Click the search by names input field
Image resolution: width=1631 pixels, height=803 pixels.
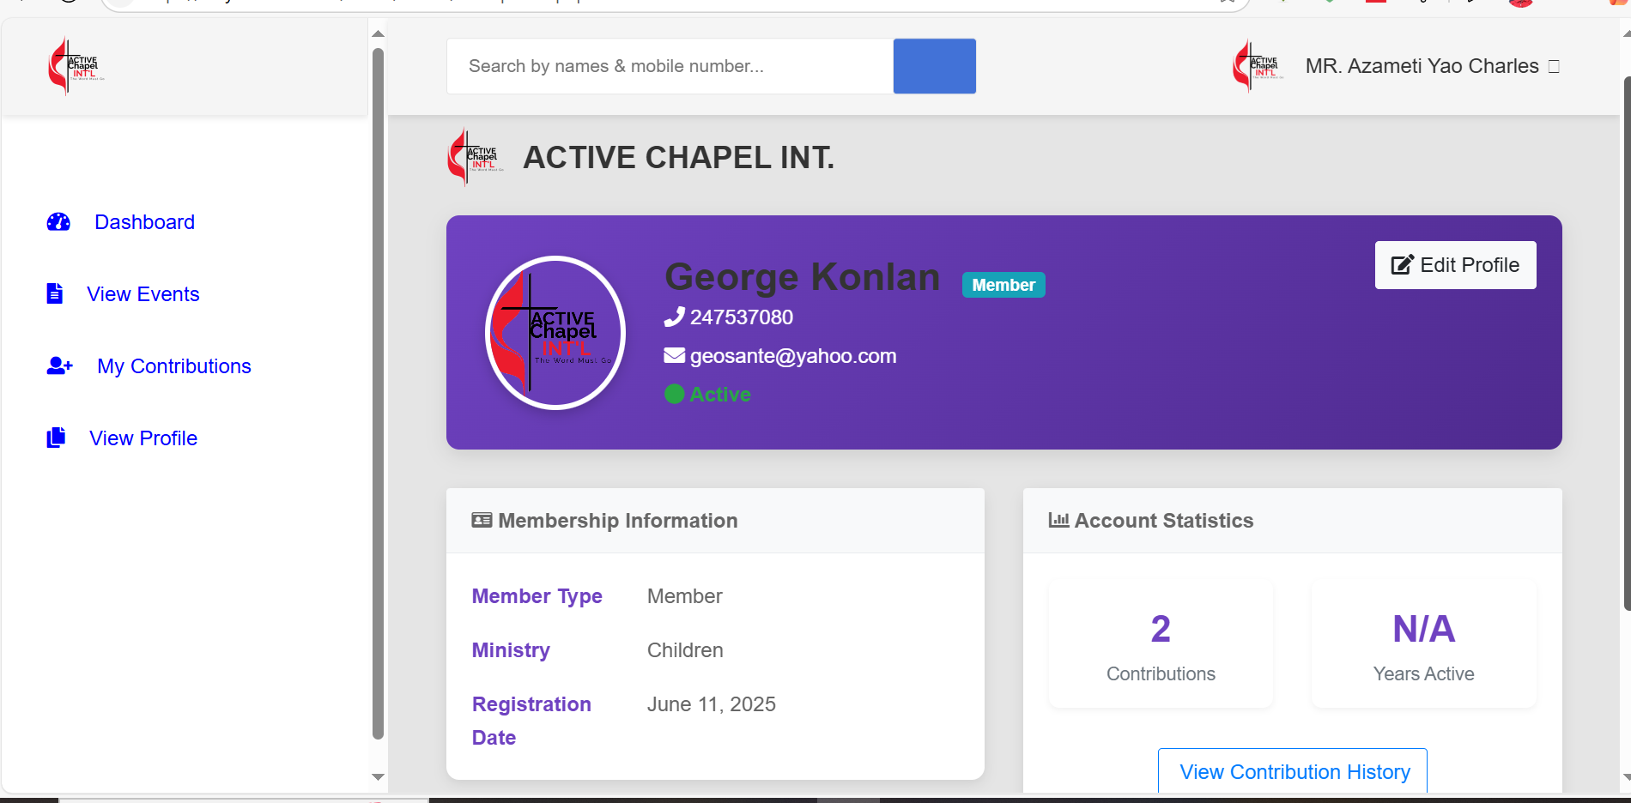coord(670,66)
